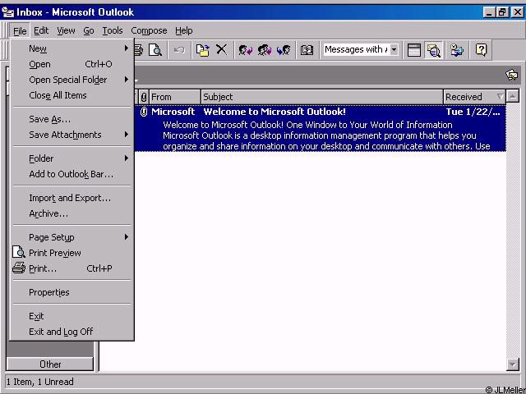Choose Close All Items
This screenshot has height=394, width=526.
pos(72,95)
